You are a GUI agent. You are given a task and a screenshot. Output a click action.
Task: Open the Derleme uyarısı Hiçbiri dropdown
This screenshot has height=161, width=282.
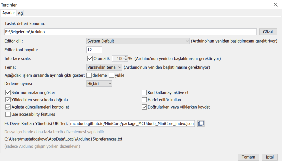99,83
